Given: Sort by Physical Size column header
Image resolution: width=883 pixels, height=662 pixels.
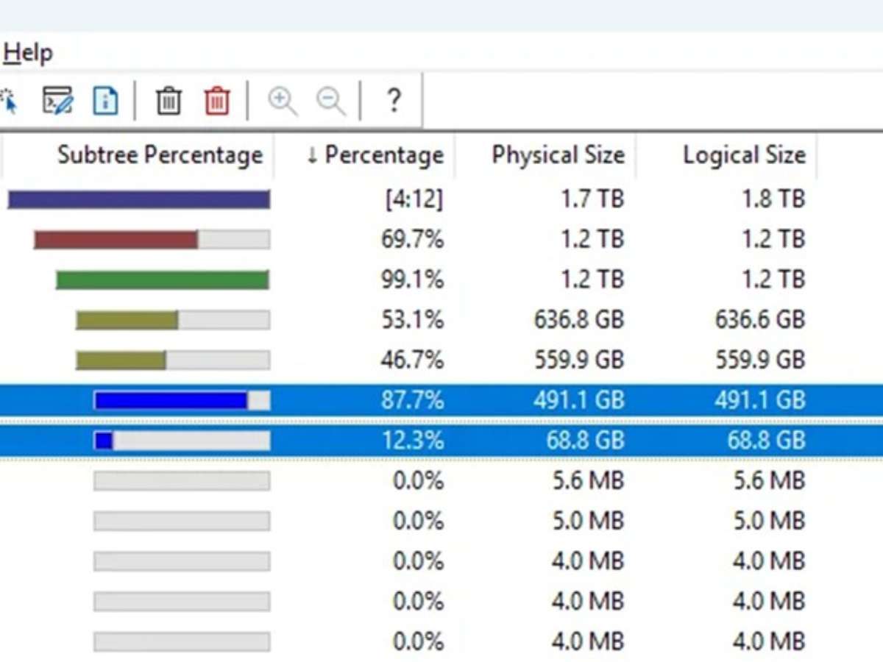Looking at the screenshot, I should point(558,155).
